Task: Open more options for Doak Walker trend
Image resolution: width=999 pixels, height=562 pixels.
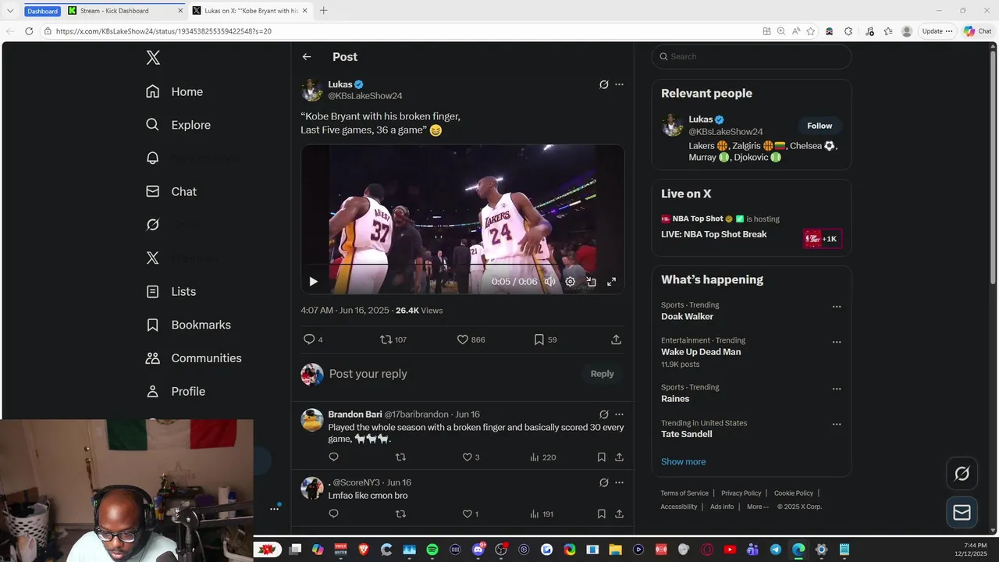Action: 837,307
